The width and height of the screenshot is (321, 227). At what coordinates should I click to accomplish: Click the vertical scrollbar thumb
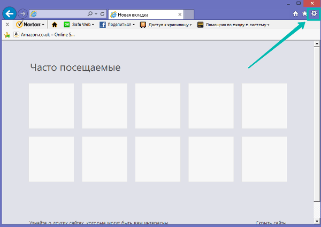(317, 124)
